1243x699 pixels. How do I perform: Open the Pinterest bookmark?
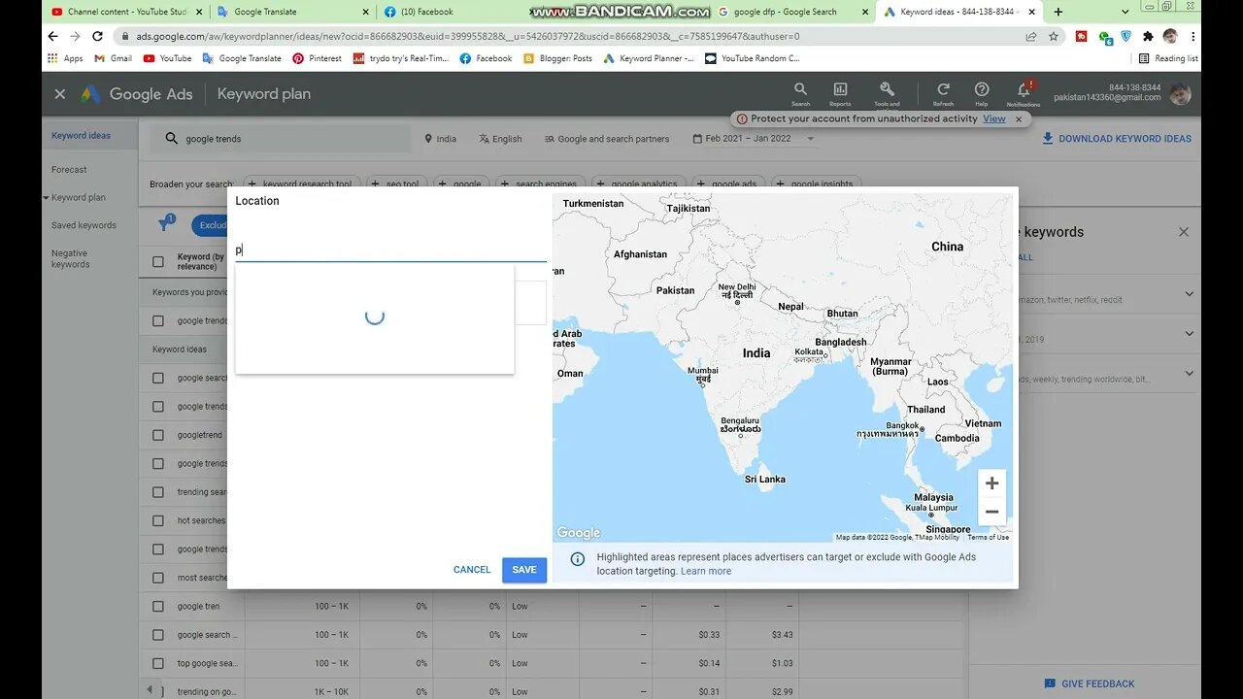(x=317, y=58)
